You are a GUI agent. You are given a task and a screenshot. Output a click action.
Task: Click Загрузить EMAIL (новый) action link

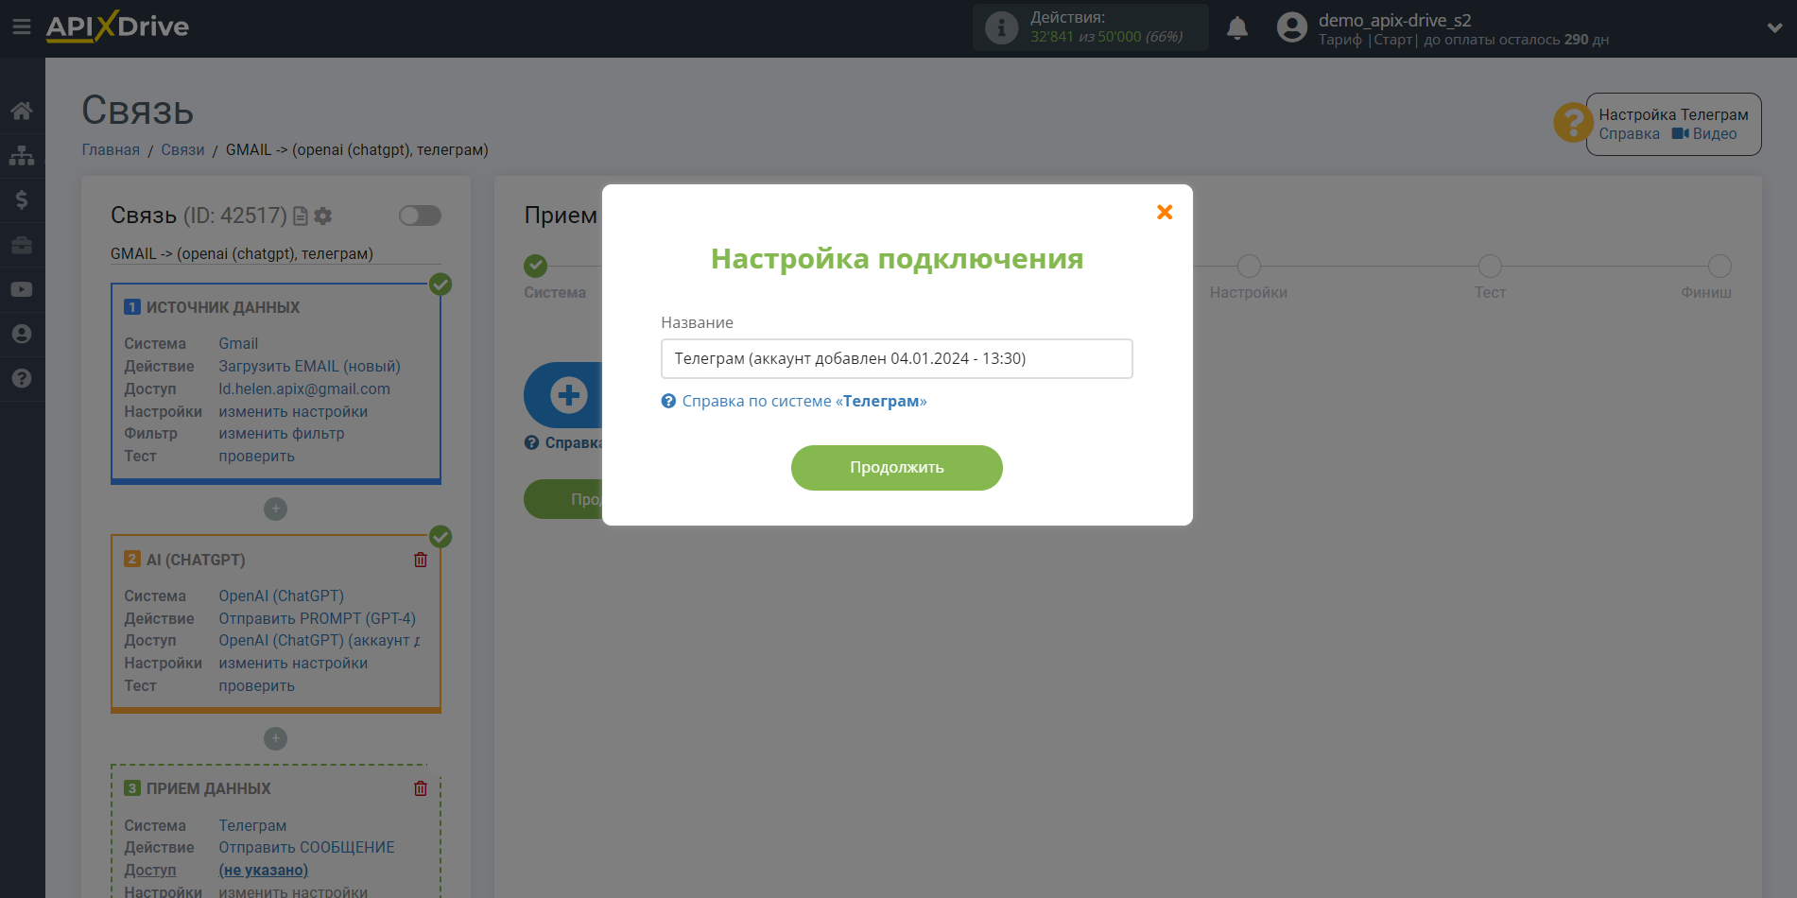click(x=309, y=367)
